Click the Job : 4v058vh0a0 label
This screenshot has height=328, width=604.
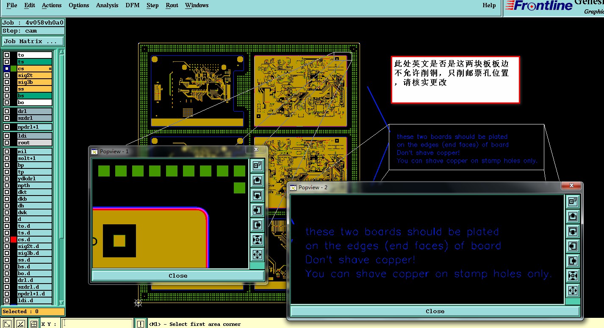(x=33, y=23)
